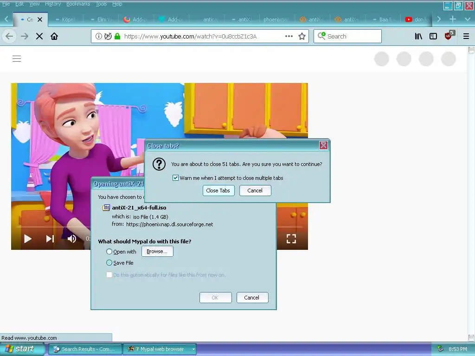Click OK in the Opening dialog
The height and width of the screenshot is (356, 475).
215,298
